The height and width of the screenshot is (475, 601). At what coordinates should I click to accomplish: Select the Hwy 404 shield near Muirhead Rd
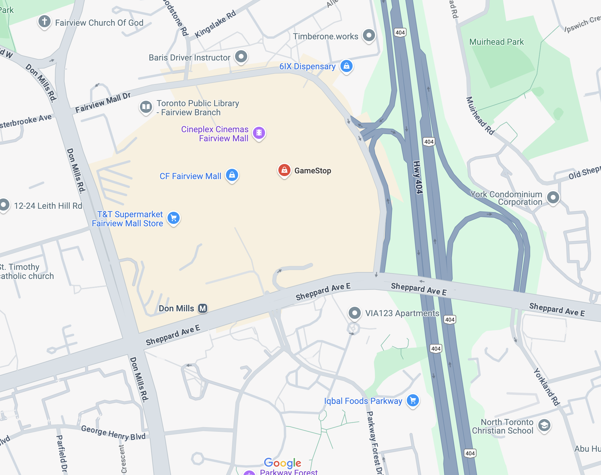[429, 142]
